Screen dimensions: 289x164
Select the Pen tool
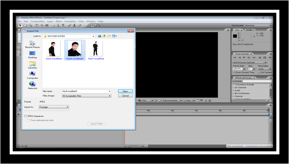pos(58,25)
